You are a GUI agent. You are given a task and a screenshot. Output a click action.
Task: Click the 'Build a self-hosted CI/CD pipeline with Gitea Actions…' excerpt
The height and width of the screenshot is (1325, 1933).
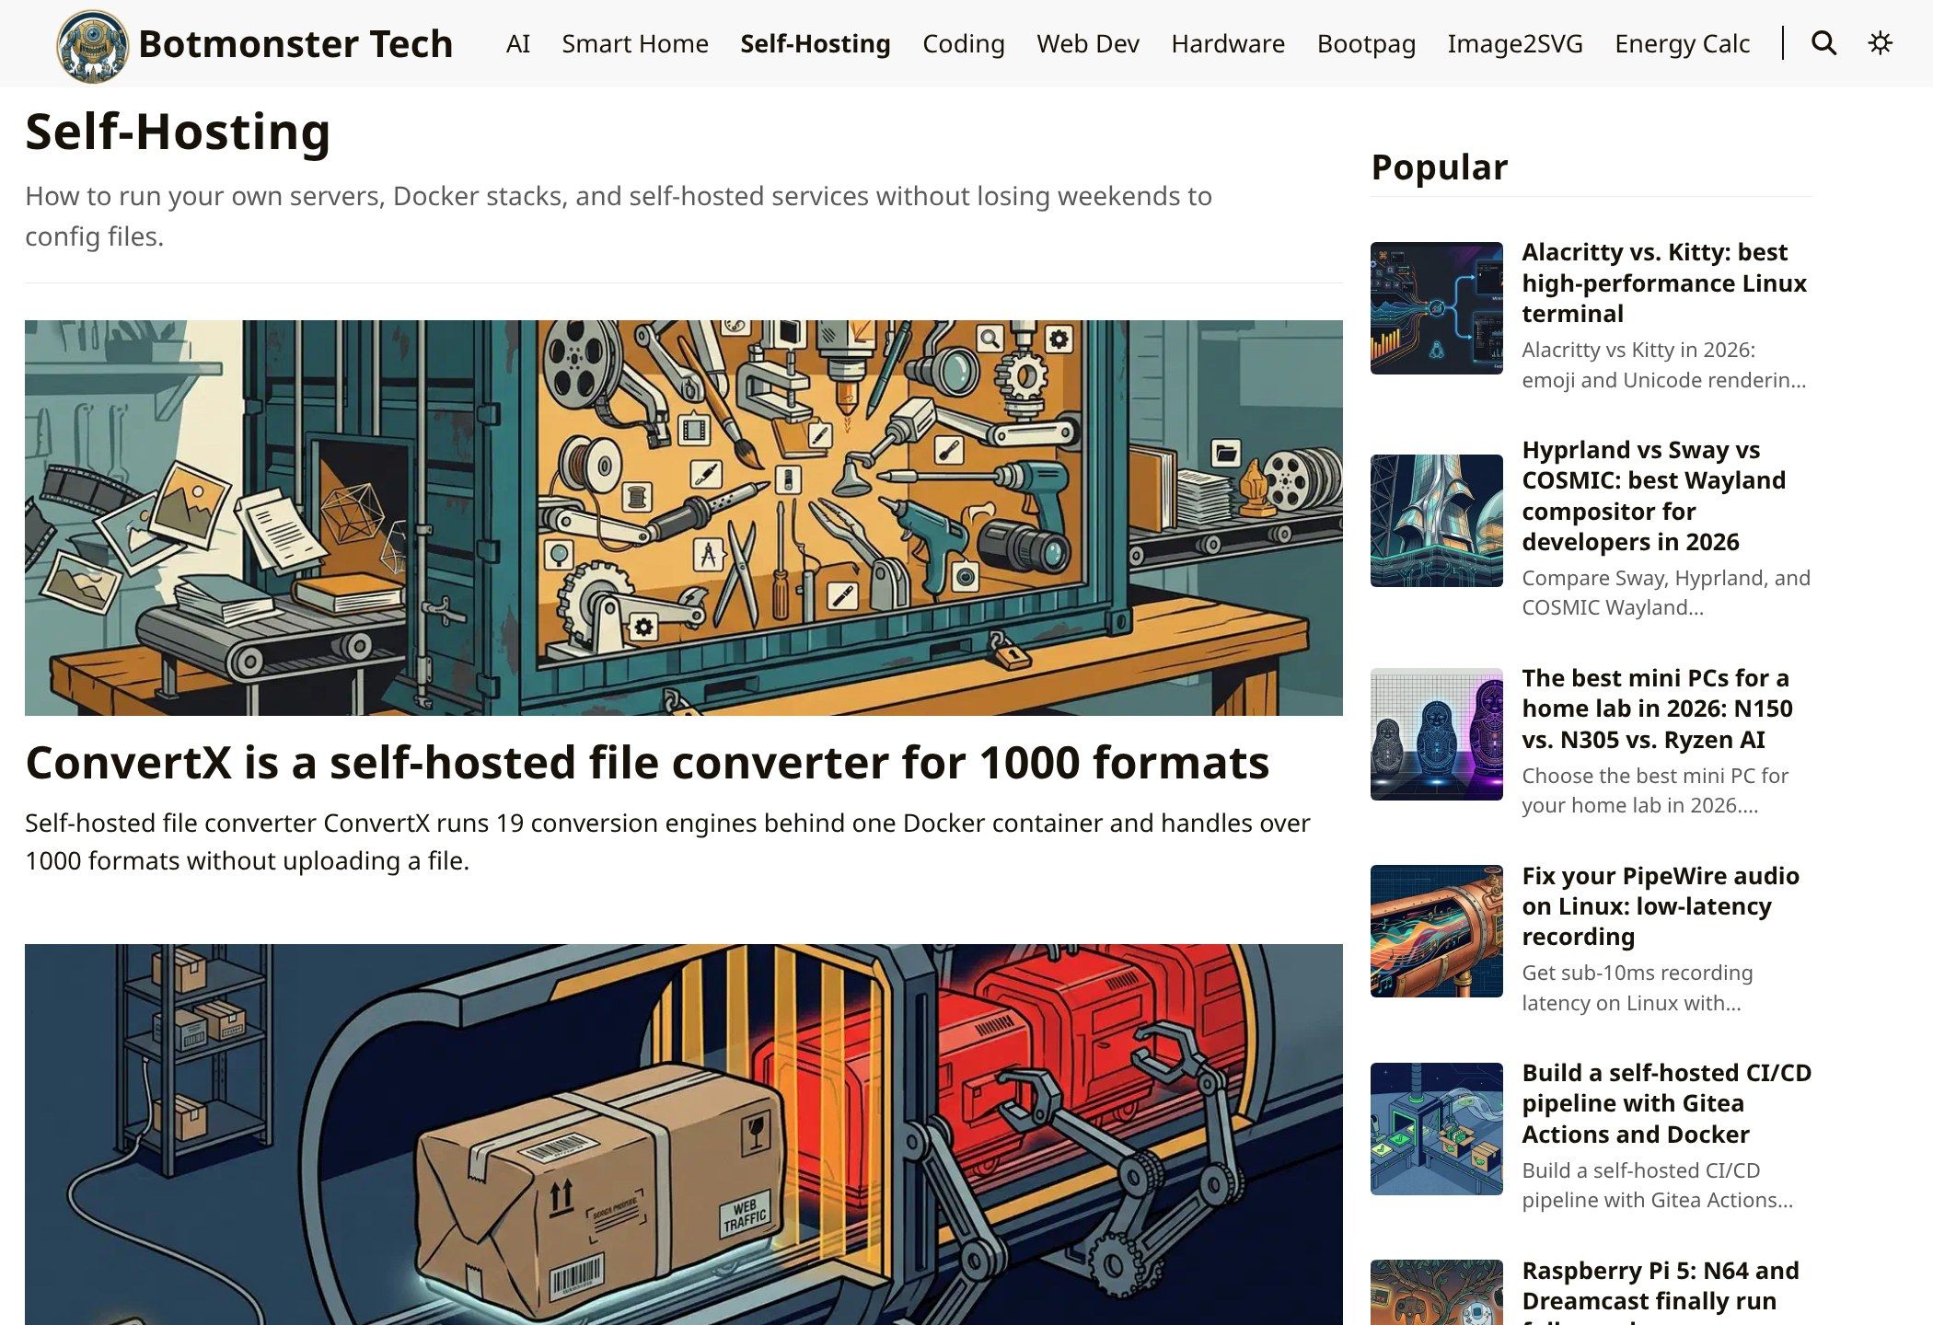(x=1658, y=1185)
